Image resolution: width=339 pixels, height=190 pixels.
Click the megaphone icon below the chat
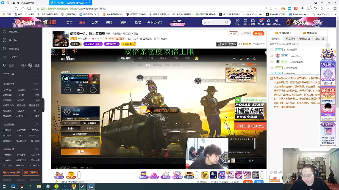click(x=280, y=172)
